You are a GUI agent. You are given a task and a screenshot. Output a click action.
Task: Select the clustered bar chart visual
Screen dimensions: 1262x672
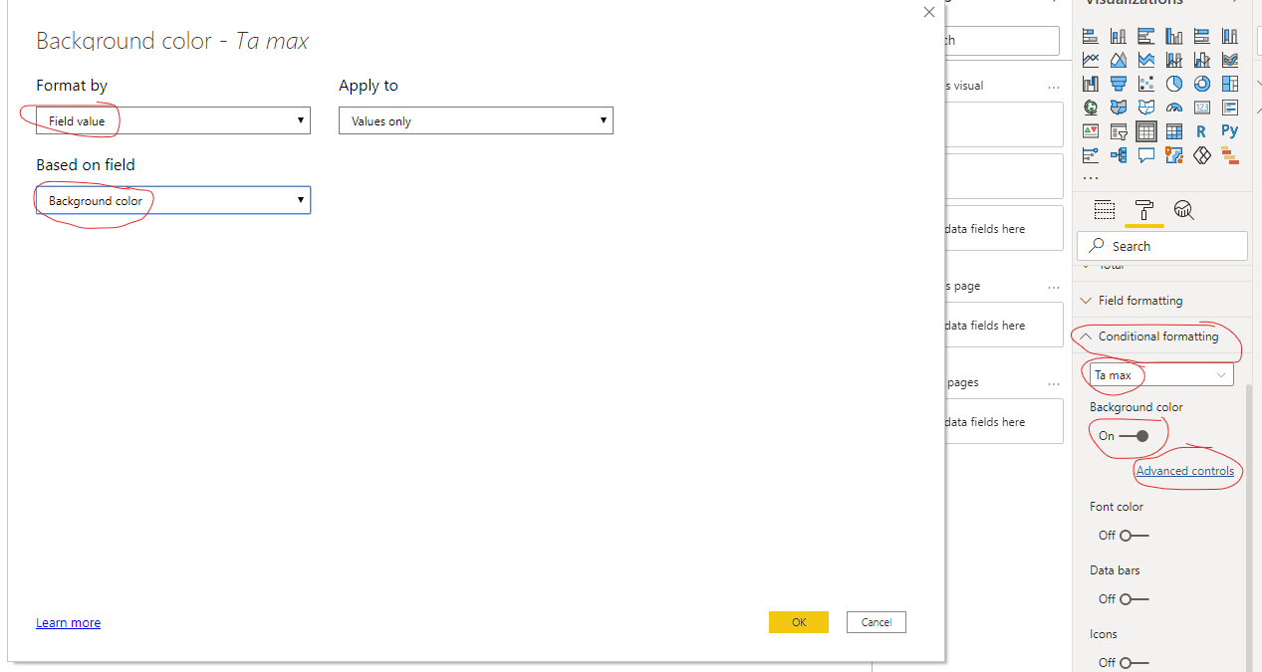pos(1146,36)
